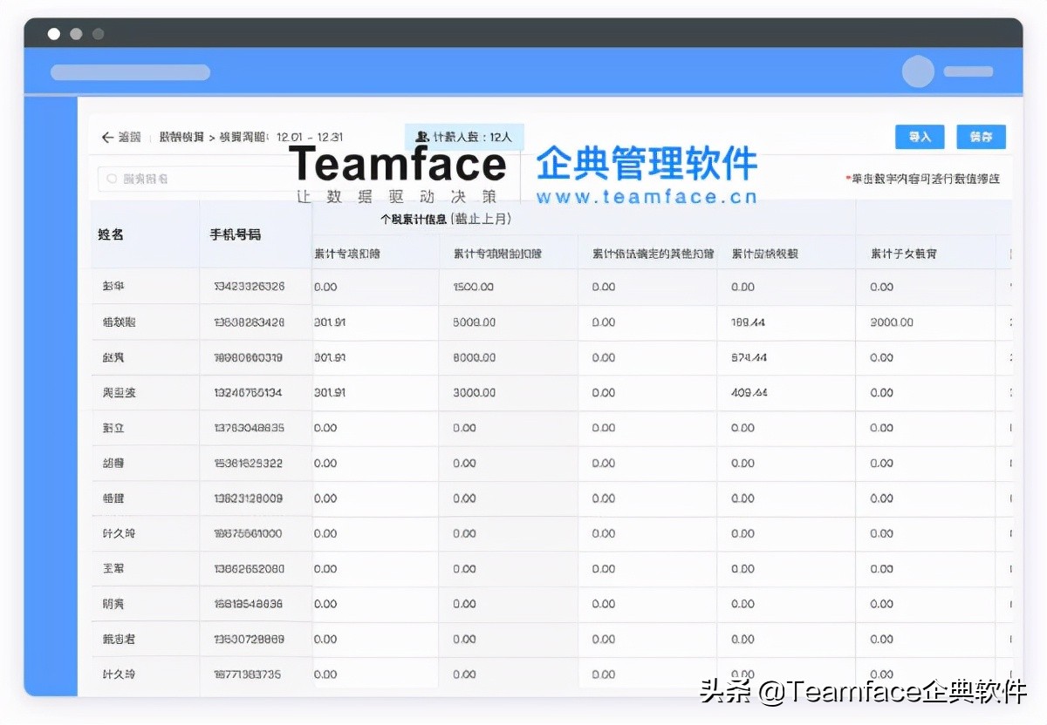Open the round user avatar in the top bar

918,71
